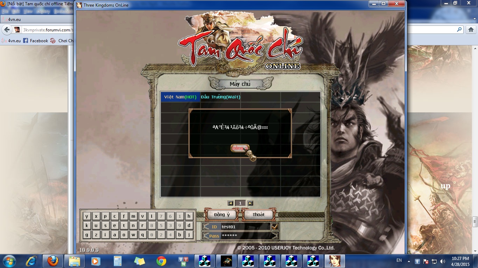Click the taskbar clock showing 10:27 PM
Viewport: 478px width, 268px height.
(460, 261)
